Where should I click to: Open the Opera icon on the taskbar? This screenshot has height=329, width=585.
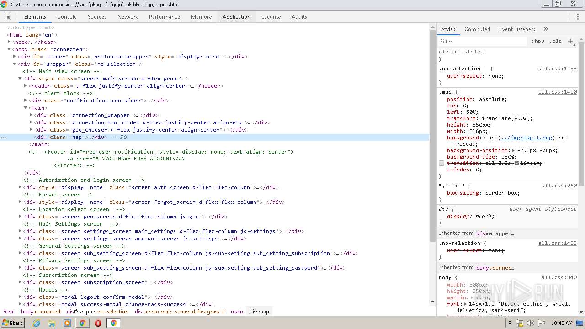click(98, 323)
